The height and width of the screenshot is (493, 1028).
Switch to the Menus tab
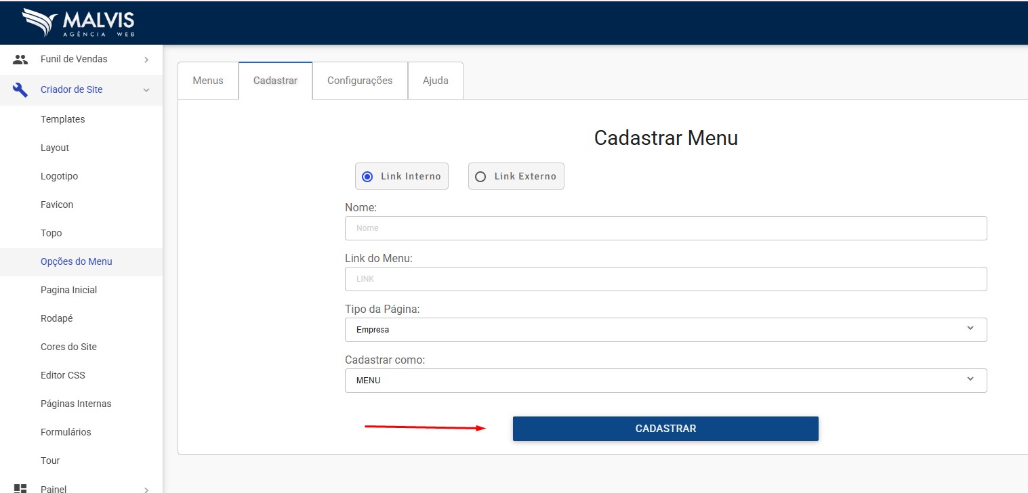click(208, 81)
